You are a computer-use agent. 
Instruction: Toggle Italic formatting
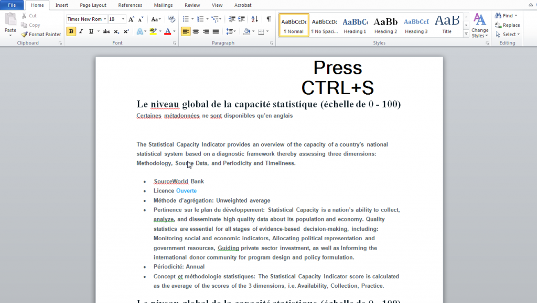coord(81,31)
